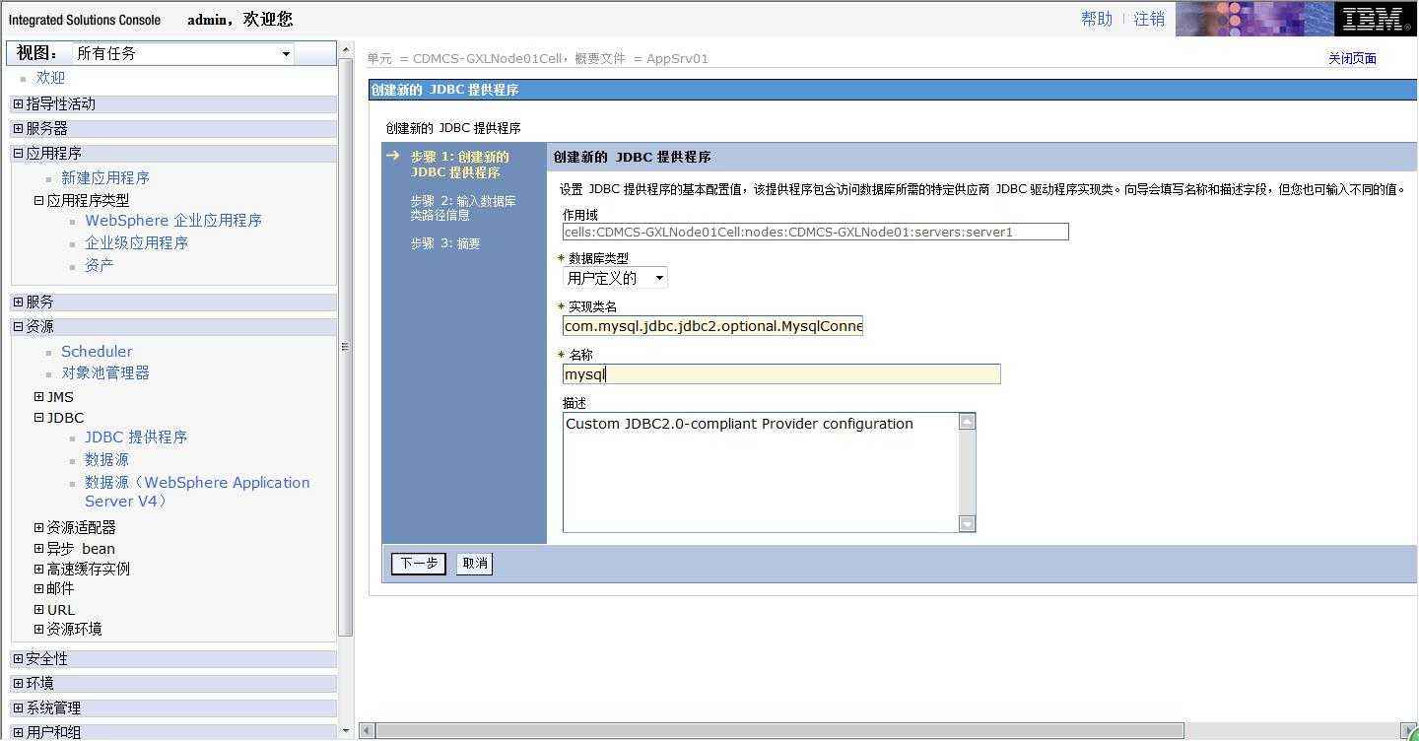Click the 下一步 button
The width and height of the screenshot is (1419, 741).
[419, 564]
